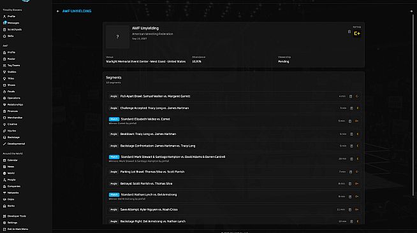The height and width of the screenshot is (233, 417).
Task: Open notes icon for Backstage Confrontation segment
Action: (351, 146)
